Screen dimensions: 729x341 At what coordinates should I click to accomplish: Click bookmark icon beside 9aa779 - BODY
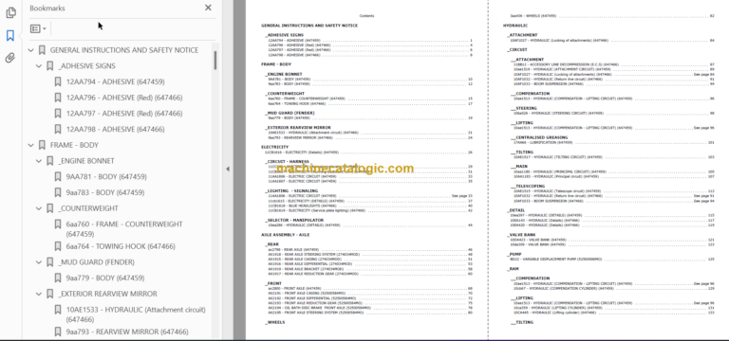[x=58, y=278]
